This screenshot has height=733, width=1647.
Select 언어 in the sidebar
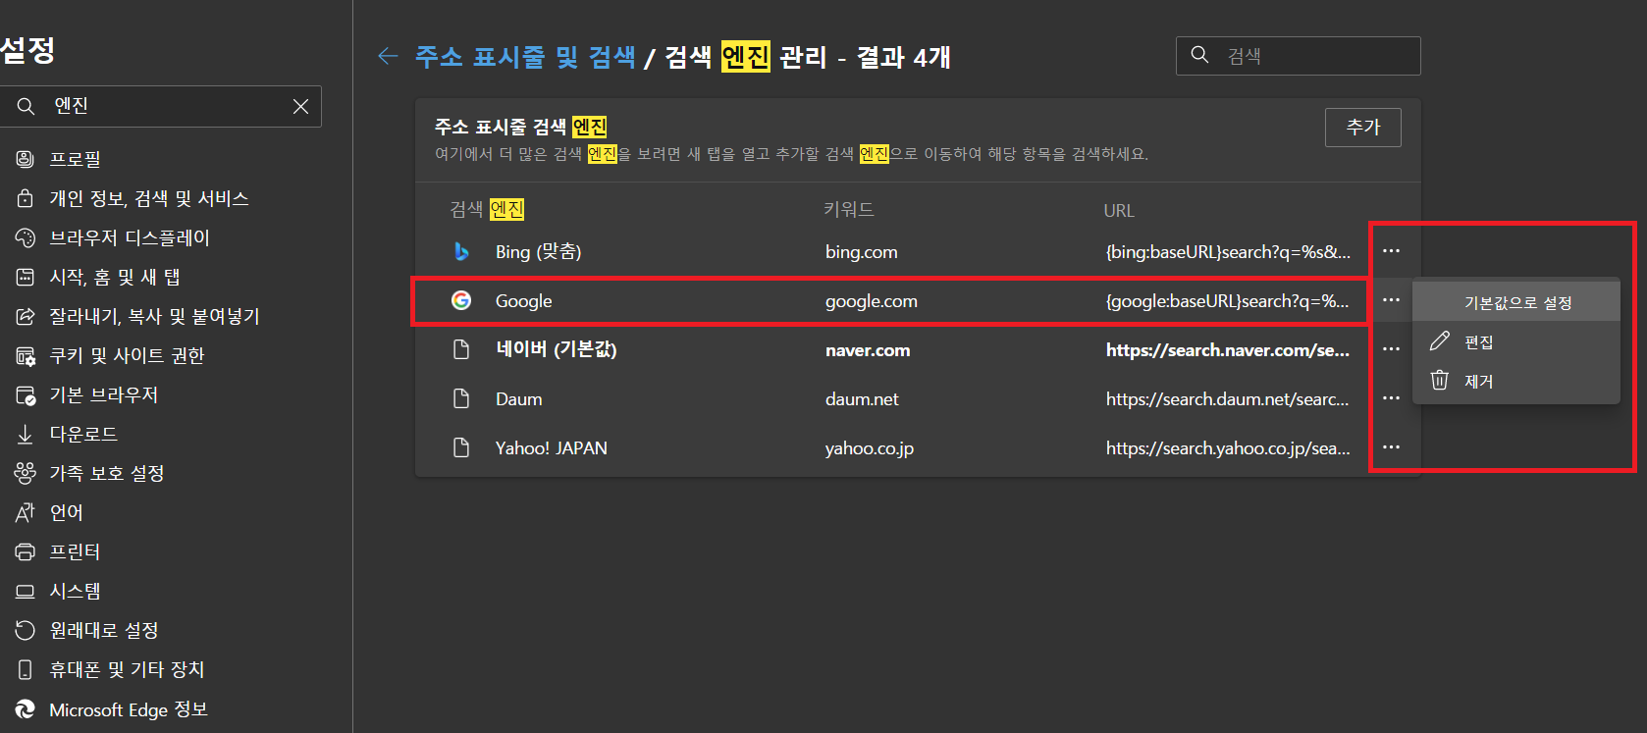tap(67, 512)
